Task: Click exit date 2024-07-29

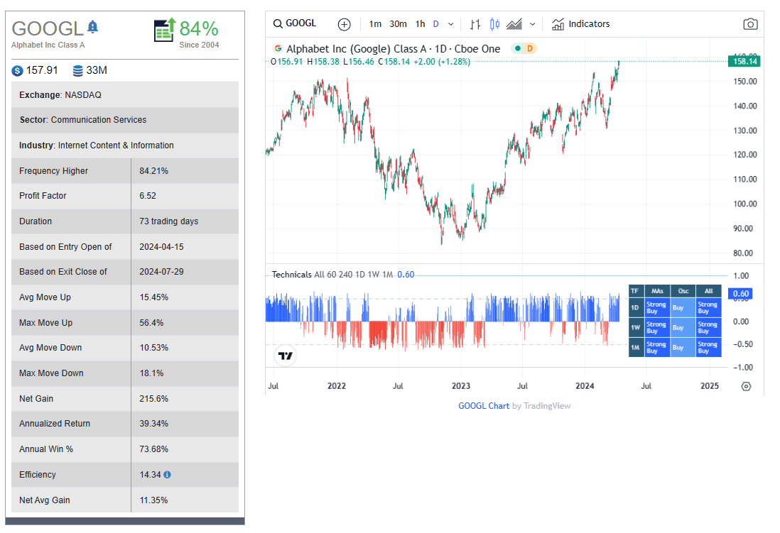Action: point(162,272)
